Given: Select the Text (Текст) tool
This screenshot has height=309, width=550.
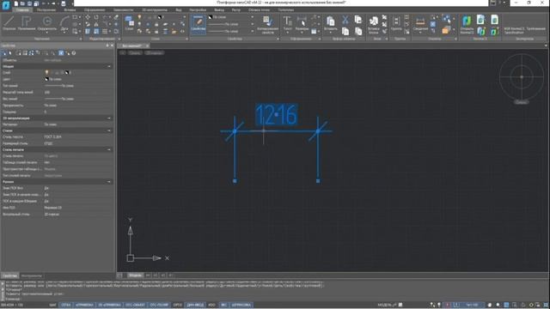Looking at the screenshot, I should tap(287, 23).
